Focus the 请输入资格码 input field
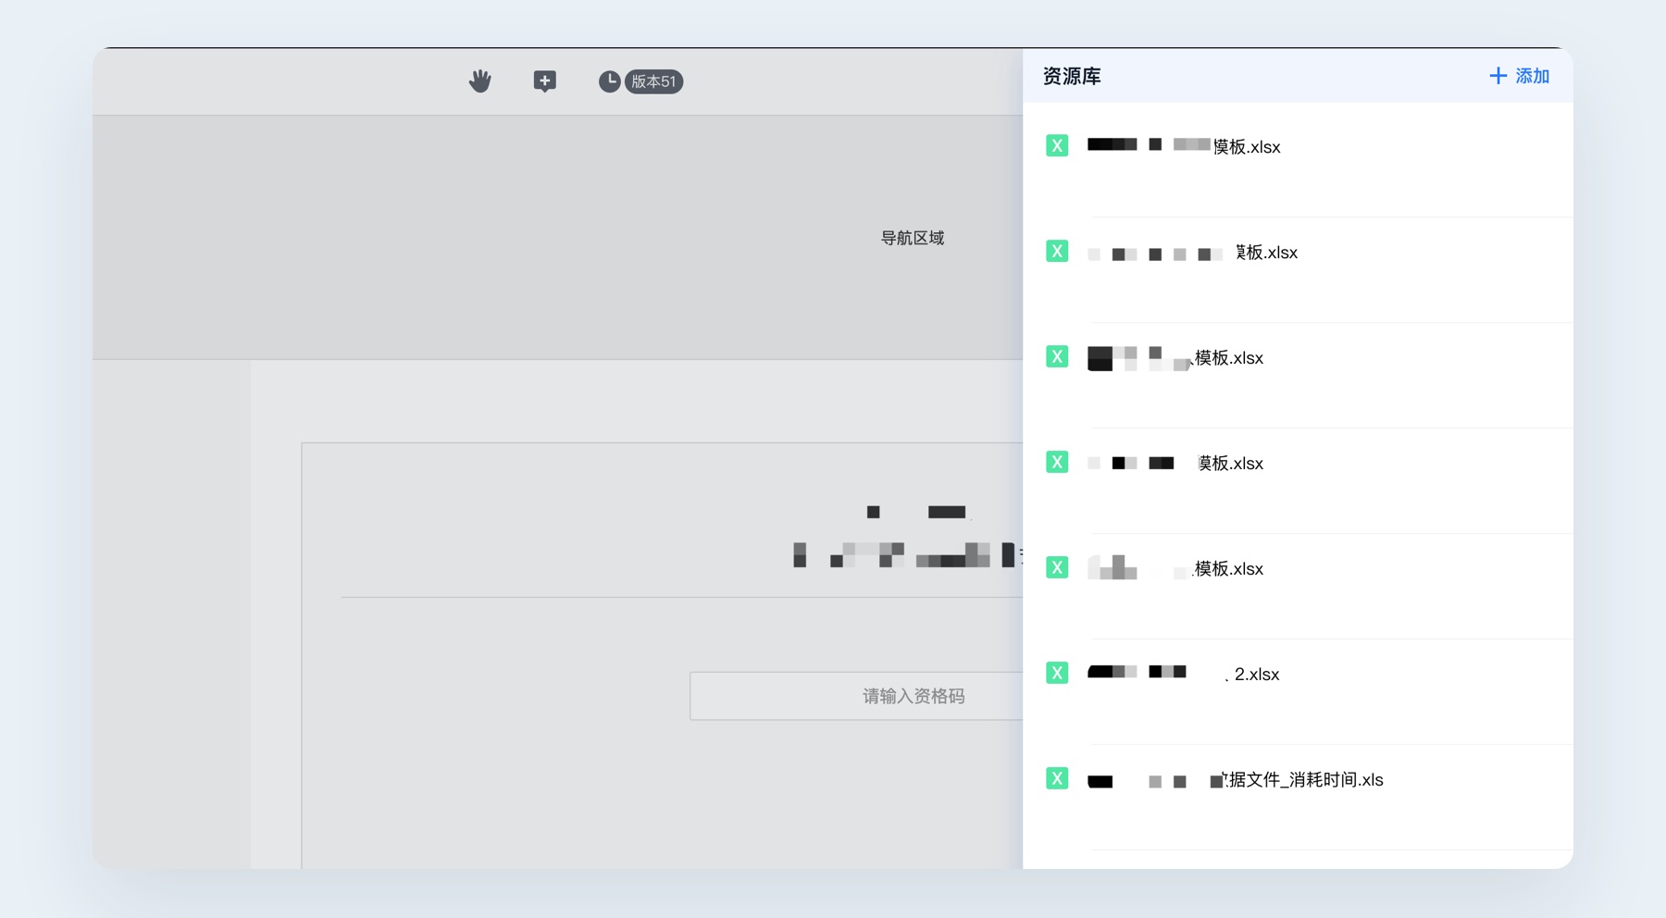 click(x=856, y=696)
